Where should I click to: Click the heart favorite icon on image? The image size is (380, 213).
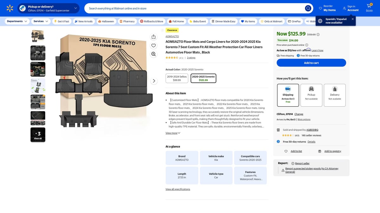click(x=154, y=45)
